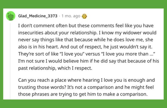Click the yellow award badge icon

click(x=84, y=16)
